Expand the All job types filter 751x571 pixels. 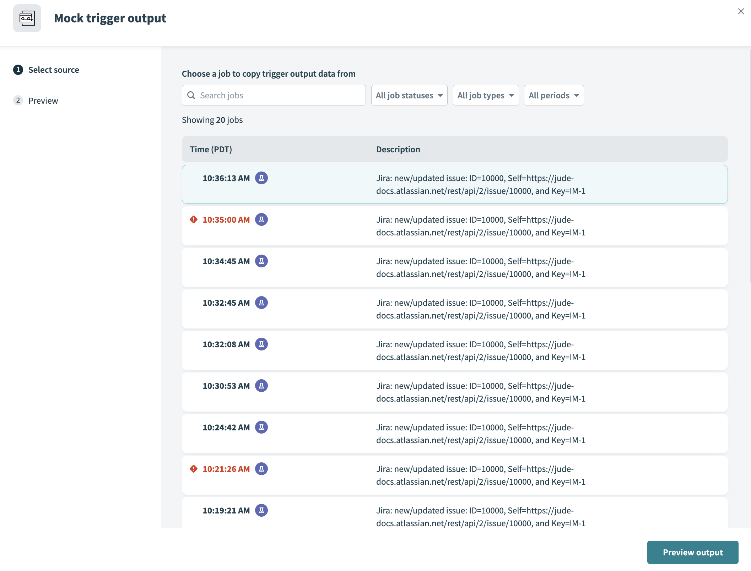[x=485, y=95]
